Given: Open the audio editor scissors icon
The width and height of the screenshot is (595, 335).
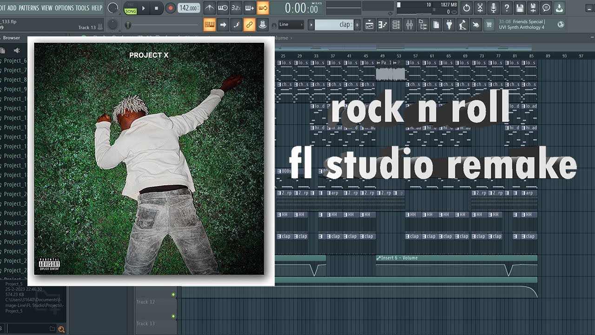Looking at the screenshot, I should (x=480, y=8).
